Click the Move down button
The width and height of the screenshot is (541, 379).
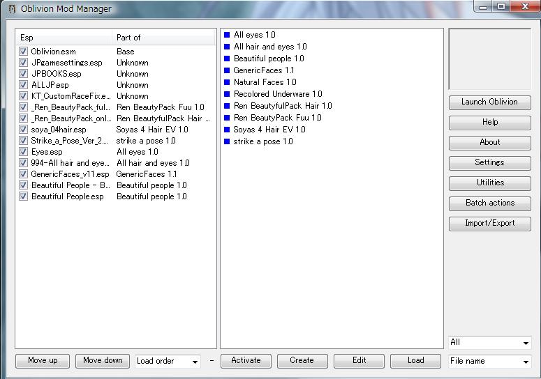pyautogui.click(x=103, y=361)
